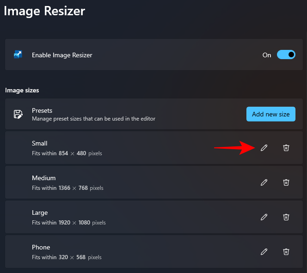
Task: Delete the Small preset size
Action: pos(286,148)
